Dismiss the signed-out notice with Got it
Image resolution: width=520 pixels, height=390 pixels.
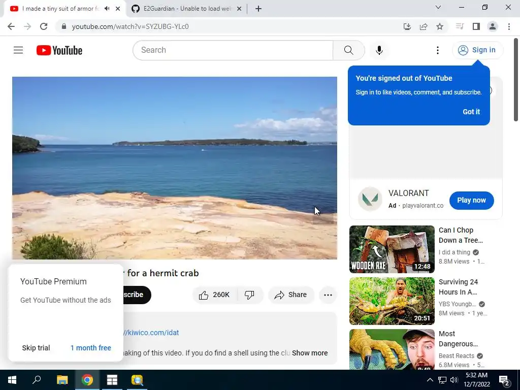pos(471,112)
